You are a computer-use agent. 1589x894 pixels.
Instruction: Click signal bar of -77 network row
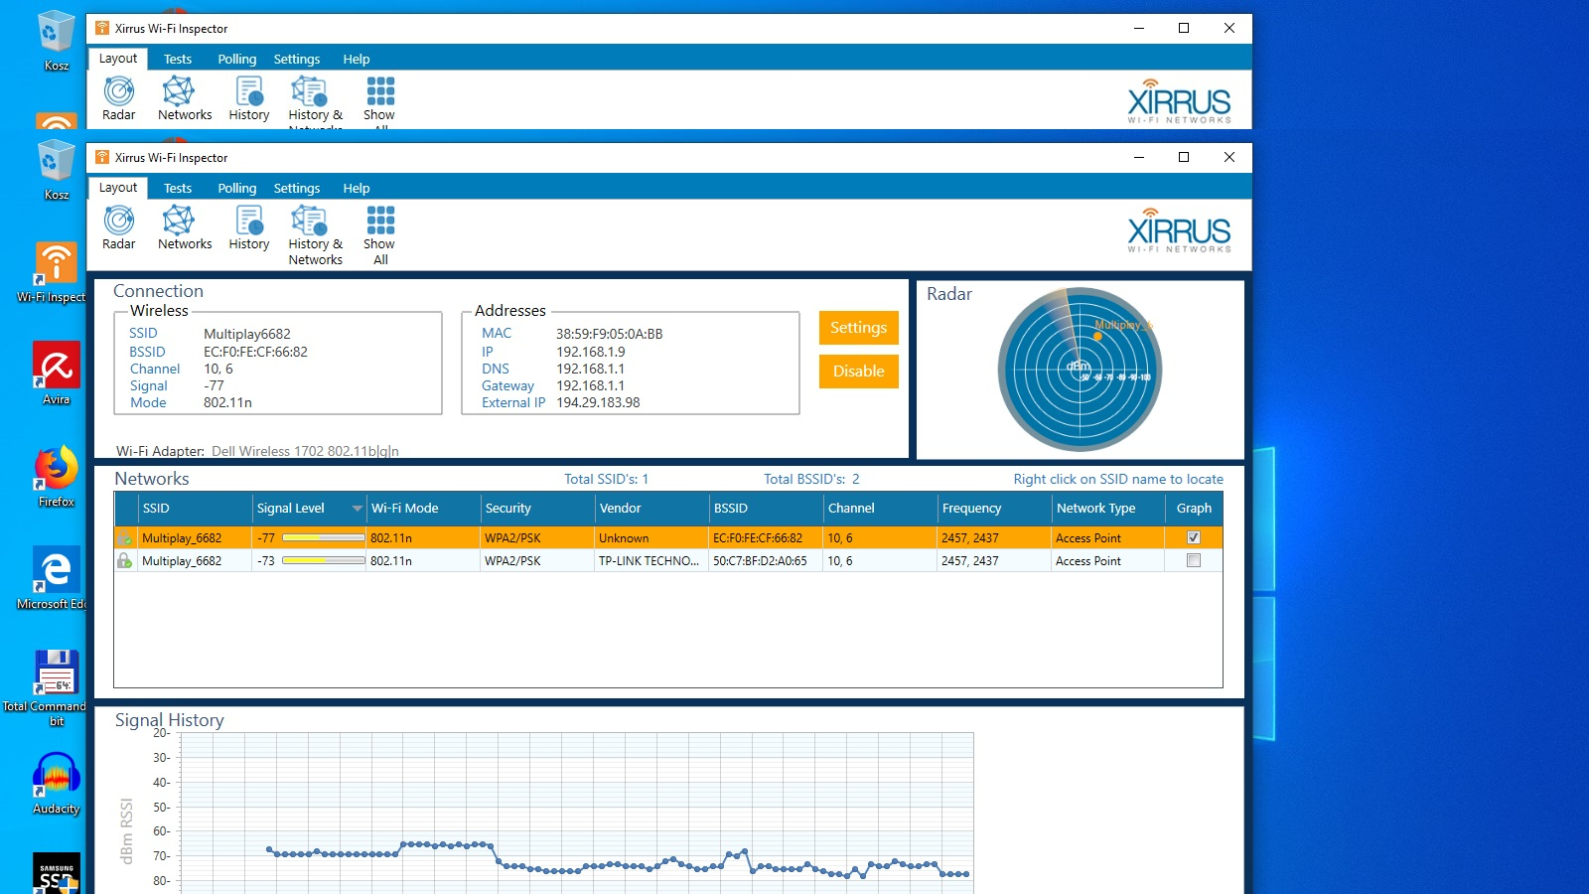[324, 537]
